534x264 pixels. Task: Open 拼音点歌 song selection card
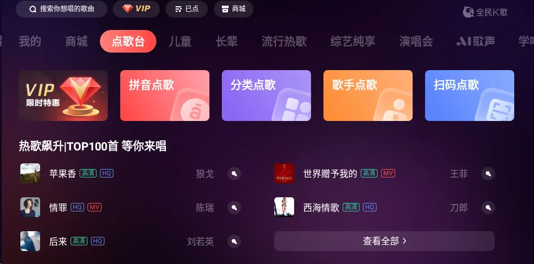(165, 96)
